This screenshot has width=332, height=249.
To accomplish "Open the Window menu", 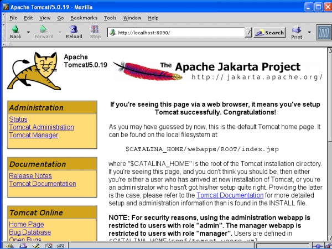I will pyautogui.click(x=132, y=18).
